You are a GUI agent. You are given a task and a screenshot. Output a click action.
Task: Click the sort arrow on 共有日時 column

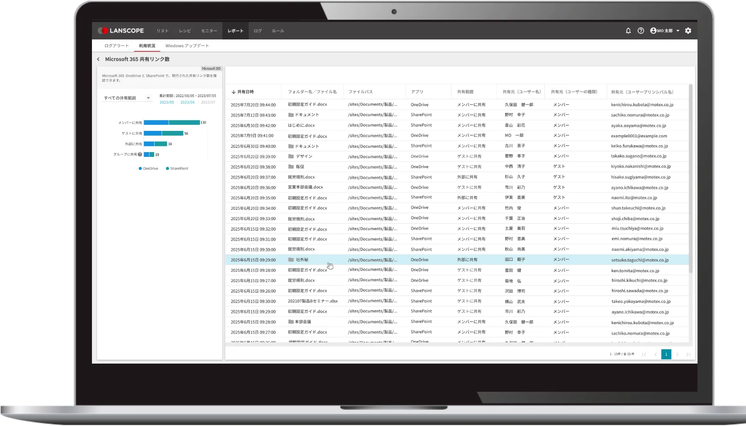[233, 92]
